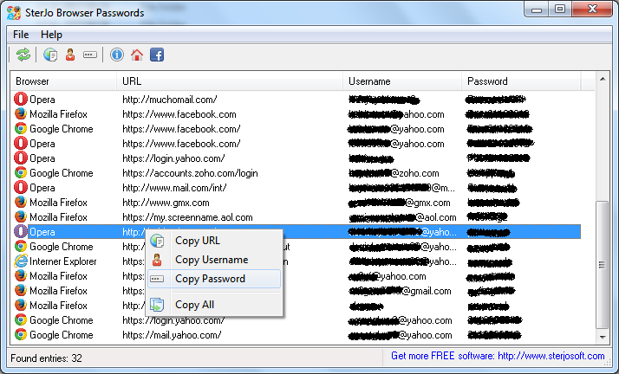The image size is (619, 374).
Task: Click the @aol.com username cell
Action: pos(402,217)
